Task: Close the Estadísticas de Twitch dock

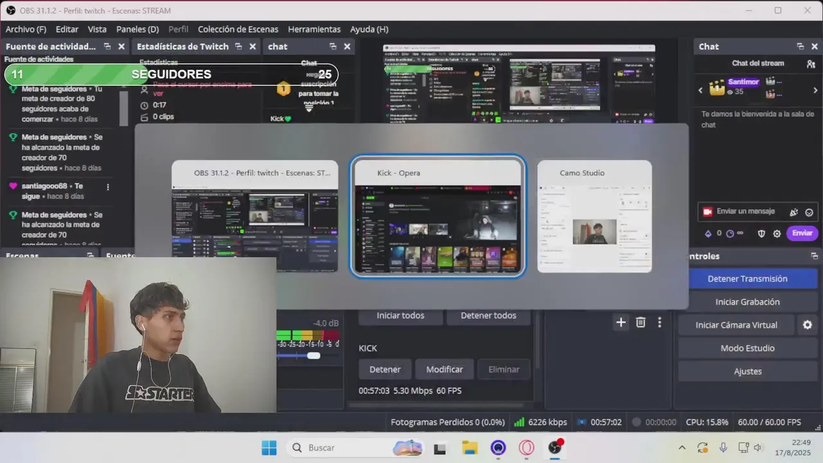Action: (253, 46)
